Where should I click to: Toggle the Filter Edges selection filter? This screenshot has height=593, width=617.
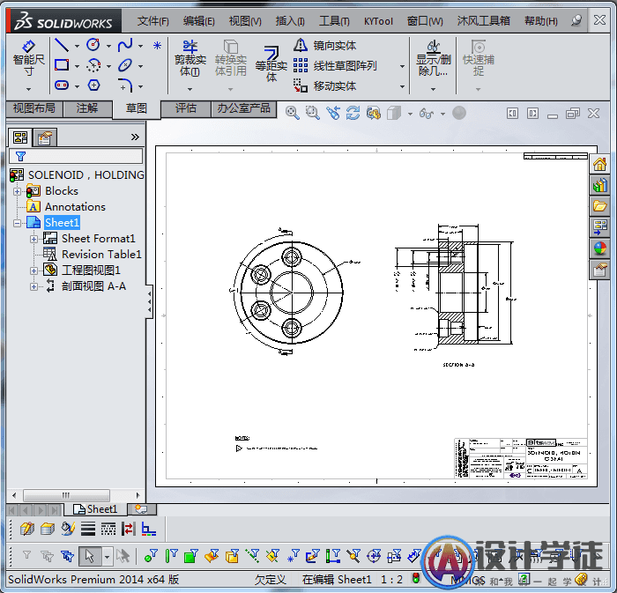(x=171, y=556)
